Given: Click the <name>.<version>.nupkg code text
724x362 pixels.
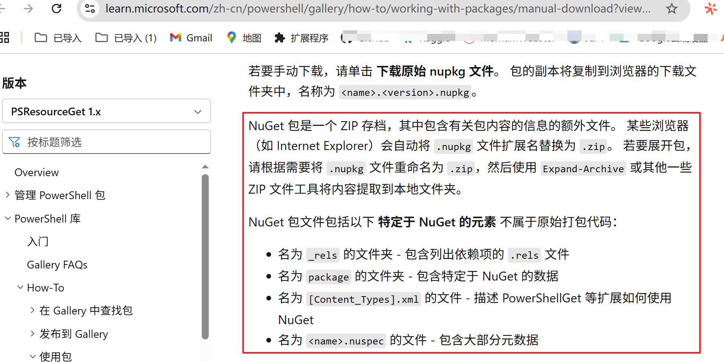Looking at the screenshot, I should pos(405,92).
